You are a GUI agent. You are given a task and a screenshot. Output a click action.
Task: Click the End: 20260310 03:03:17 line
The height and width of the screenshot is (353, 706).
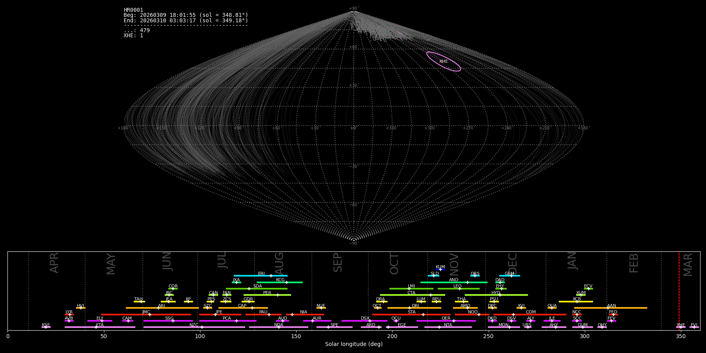(186, 20)
